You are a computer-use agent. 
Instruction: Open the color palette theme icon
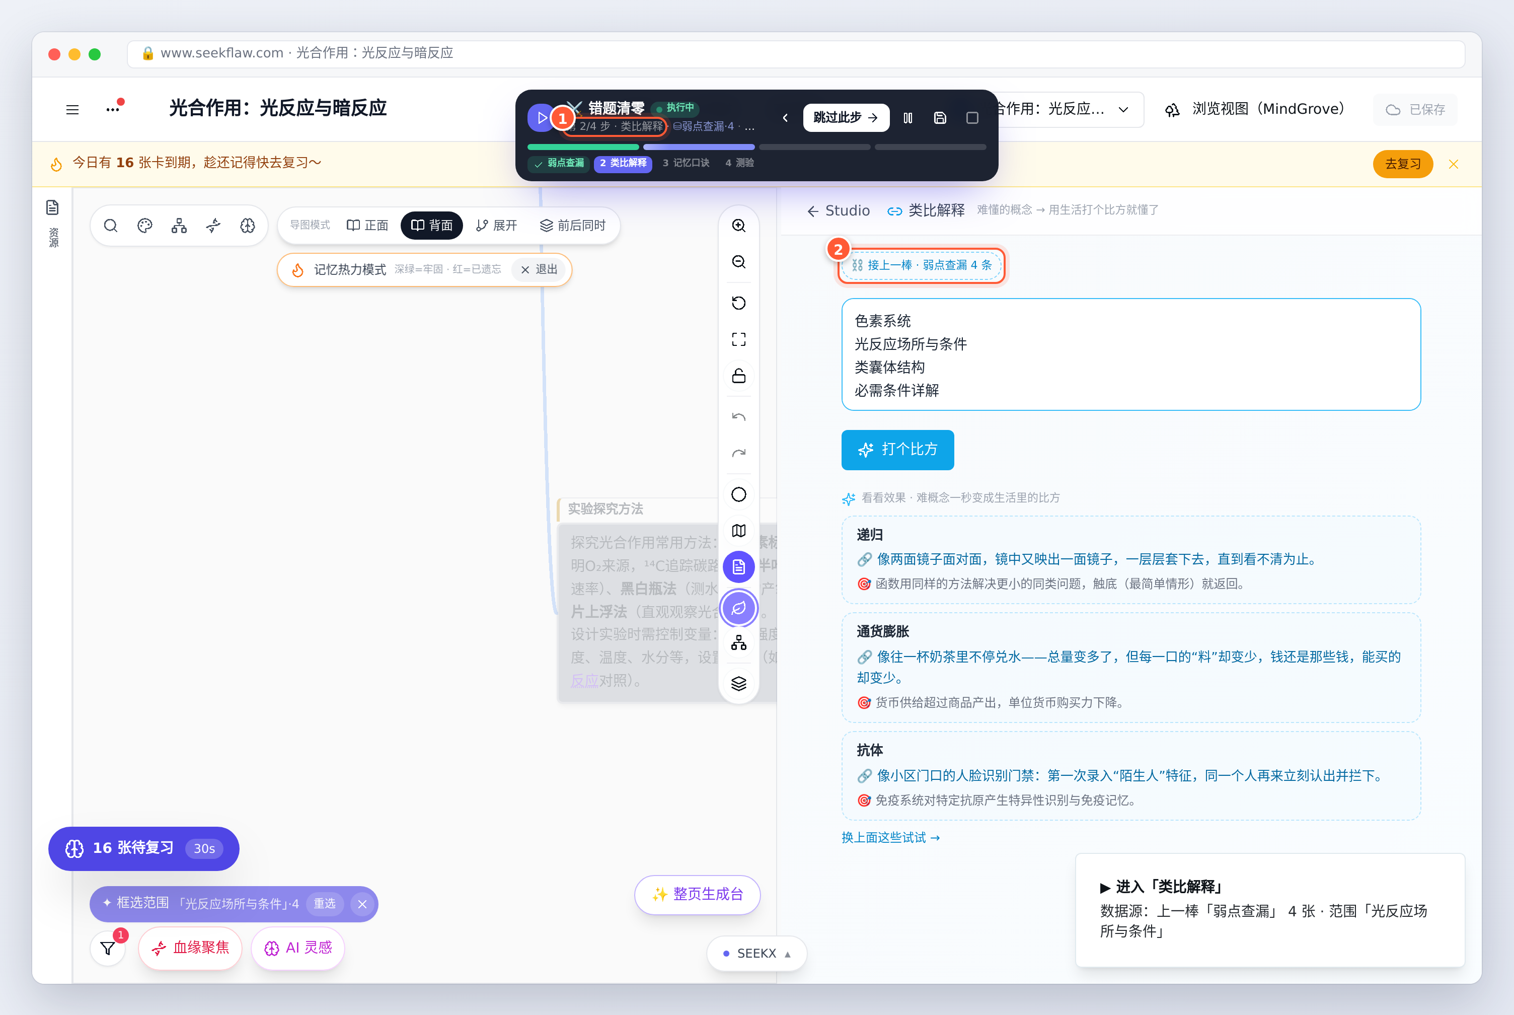click(145, 225)
